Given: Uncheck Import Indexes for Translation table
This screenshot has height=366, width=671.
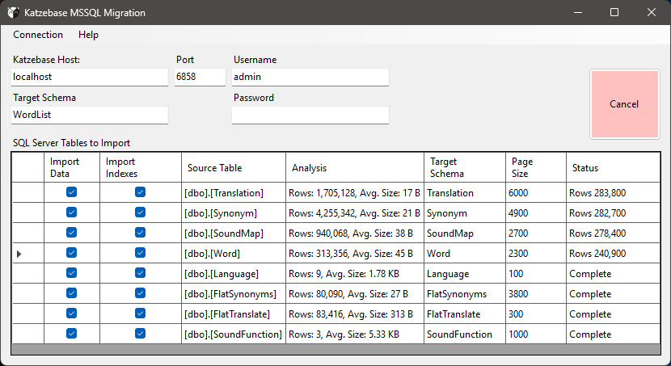Looking at the screenshot, I should (141, 192).
